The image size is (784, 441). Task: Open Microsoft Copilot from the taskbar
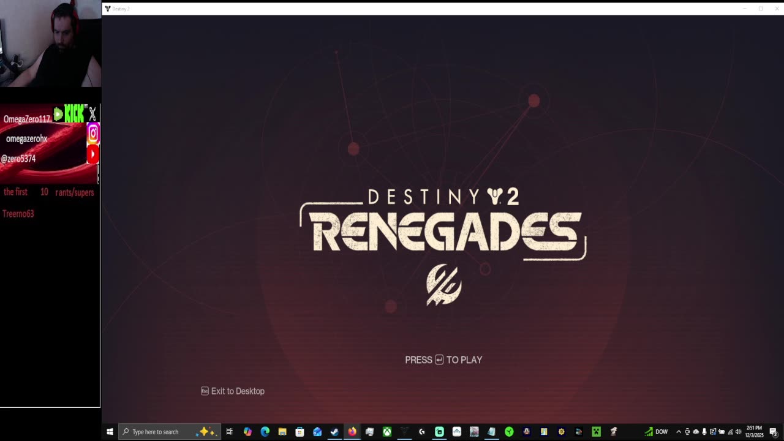(x=247, y=432)
